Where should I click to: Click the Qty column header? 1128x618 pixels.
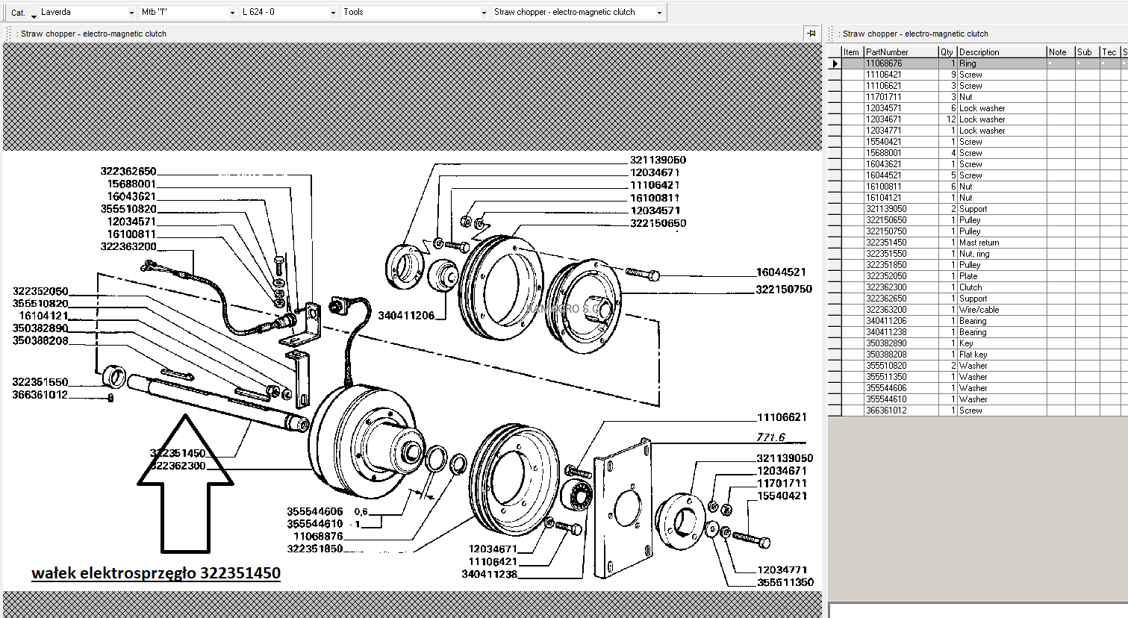click(947, 52)
